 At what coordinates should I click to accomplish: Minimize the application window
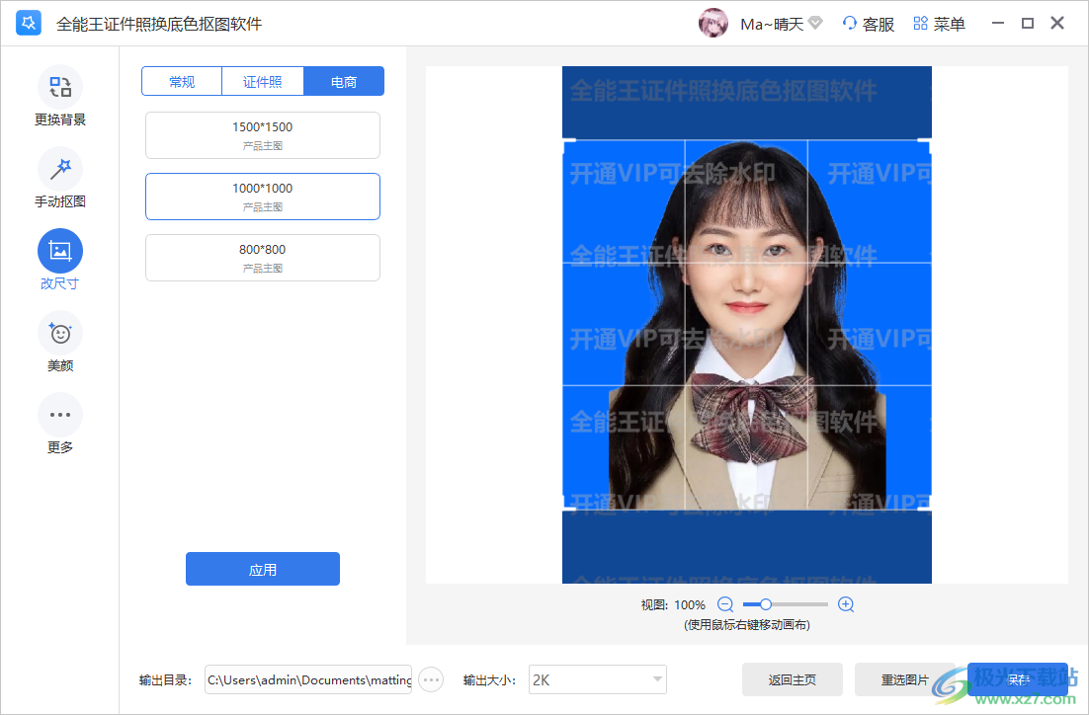(x=998, y=23)
